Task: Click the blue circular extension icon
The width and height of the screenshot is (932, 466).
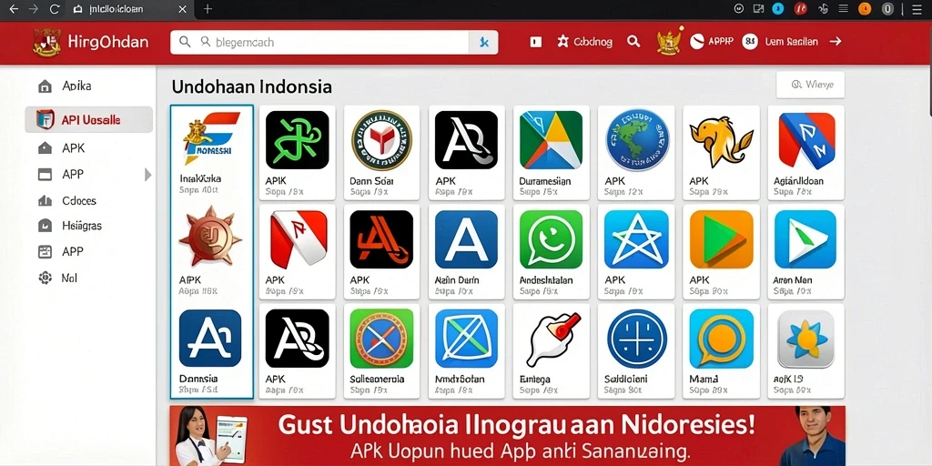Action: (x=777, y=8)
